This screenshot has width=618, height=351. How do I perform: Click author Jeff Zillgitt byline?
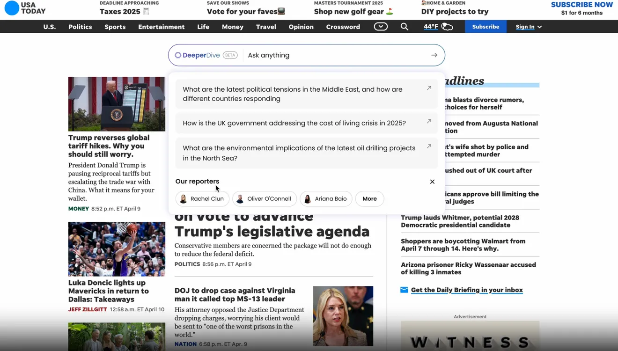click(88, 309)
